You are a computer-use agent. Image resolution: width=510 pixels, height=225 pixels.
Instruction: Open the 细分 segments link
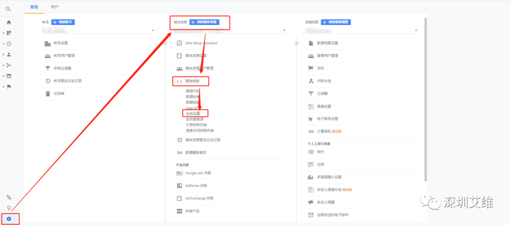[320, 152]
